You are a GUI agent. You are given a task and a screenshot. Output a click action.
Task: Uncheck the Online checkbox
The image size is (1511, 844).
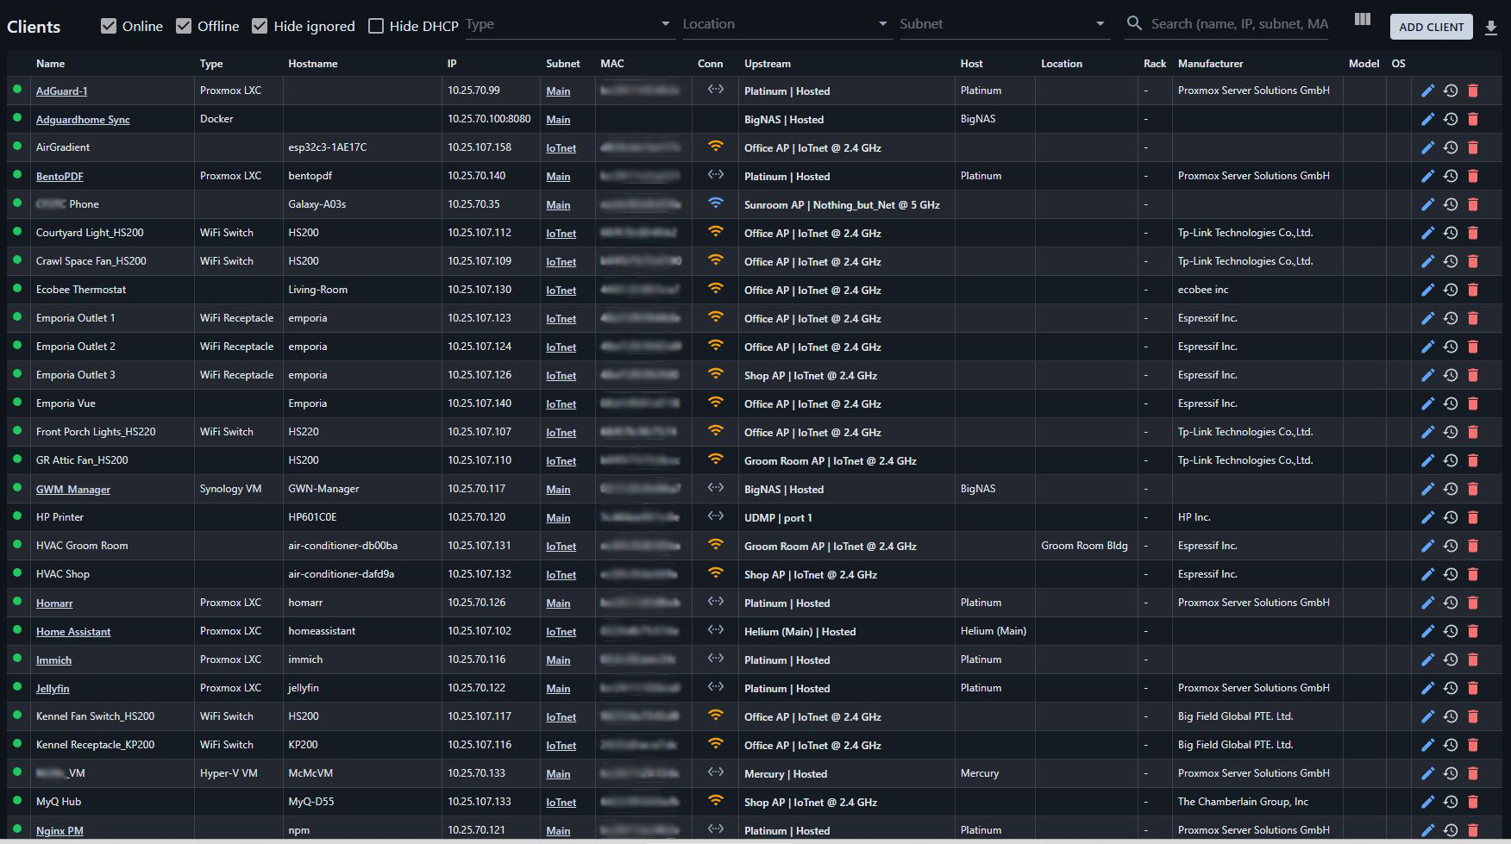[109, 26]
